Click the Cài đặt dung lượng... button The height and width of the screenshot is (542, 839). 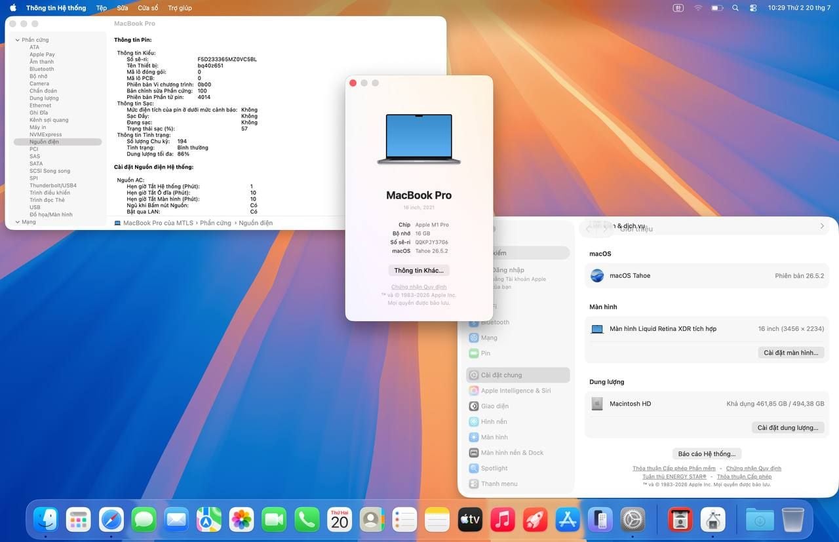[788, 427]
